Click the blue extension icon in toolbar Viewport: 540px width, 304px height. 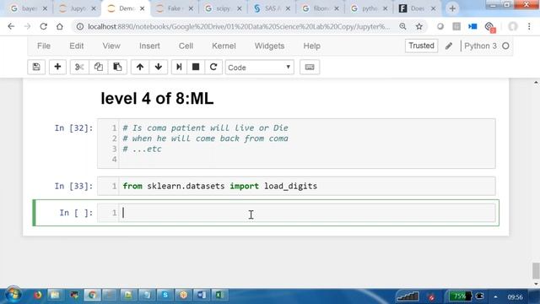[472, 26]
